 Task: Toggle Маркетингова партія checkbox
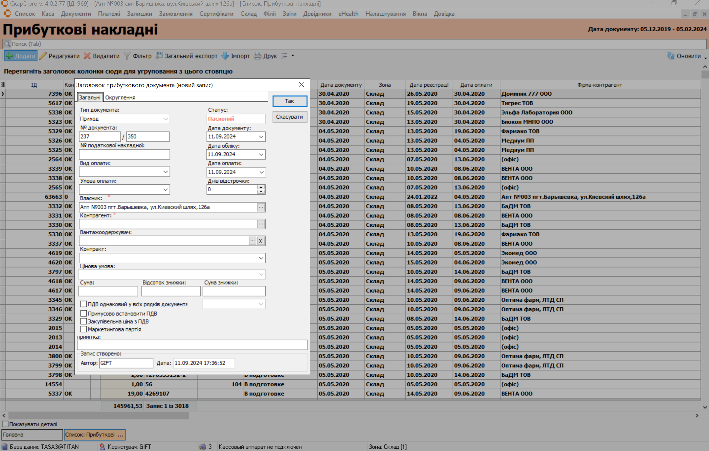(84, 329)
